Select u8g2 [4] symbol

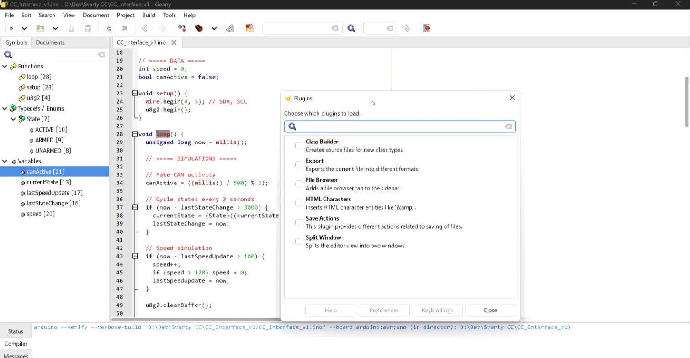(38, 98)
